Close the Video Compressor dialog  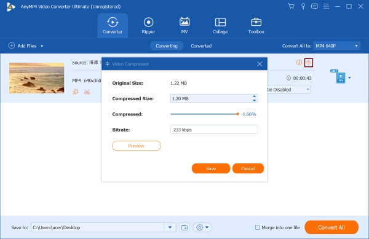(x=260, y=64)
